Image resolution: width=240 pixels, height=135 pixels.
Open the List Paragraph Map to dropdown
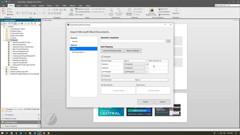134,72
